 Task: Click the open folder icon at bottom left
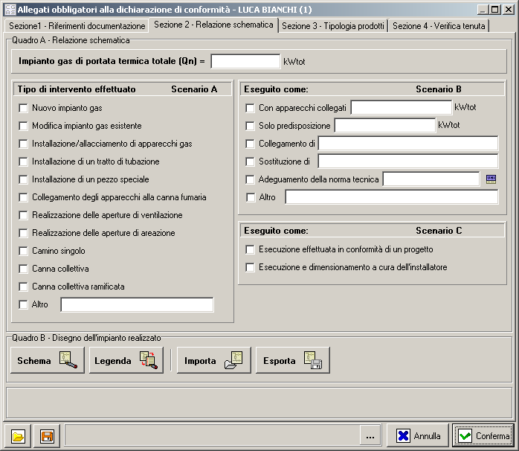(18, 436)
